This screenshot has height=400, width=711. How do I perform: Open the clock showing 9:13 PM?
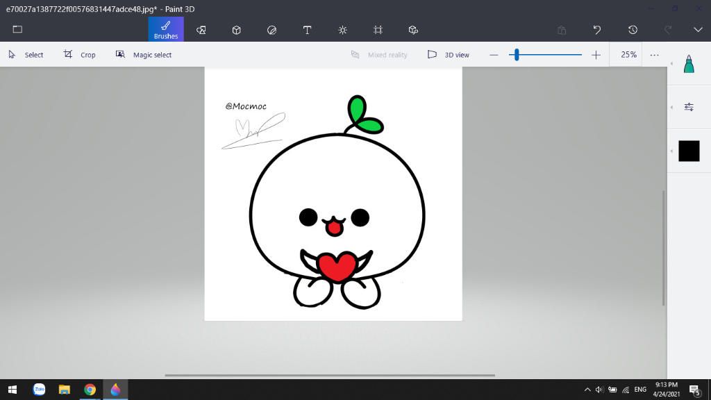point(666,390)
